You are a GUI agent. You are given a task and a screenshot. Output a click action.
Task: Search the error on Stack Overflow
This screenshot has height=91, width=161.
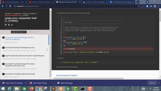pos(12,25)
